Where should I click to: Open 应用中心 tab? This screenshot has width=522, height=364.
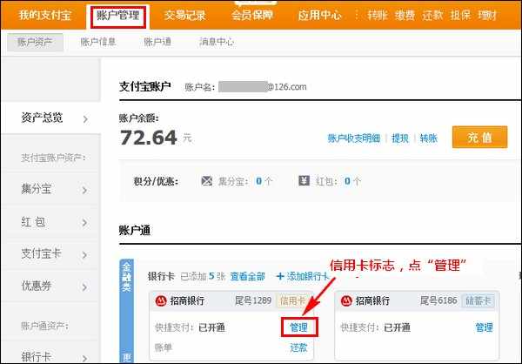pyautogui.click(x=319, y=16)
